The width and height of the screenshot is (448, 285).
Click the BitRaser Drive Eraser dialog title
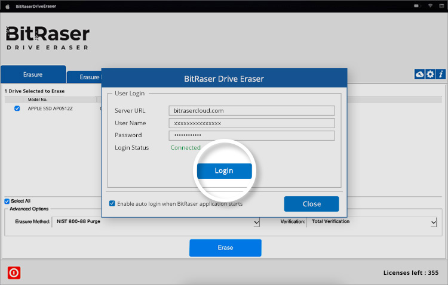pyautogui.click(x=224, y=79)
